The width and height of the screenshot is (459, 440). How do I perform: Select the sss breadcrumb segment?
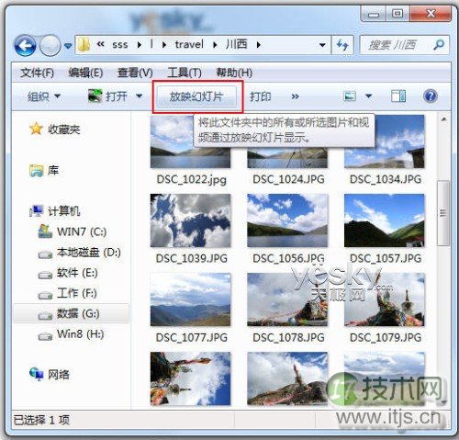(x=119, y=45)
